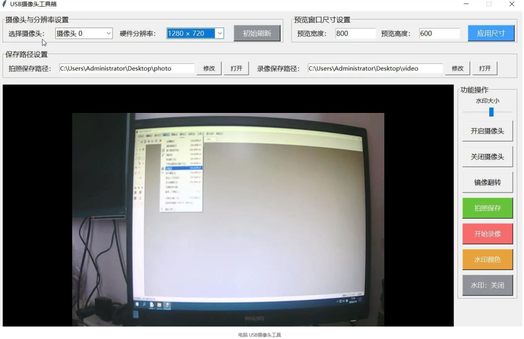Start the camera with 开启摄像头
Image resolution: width=524 pixels, height=339 pixels.
[x=488, y=131]
